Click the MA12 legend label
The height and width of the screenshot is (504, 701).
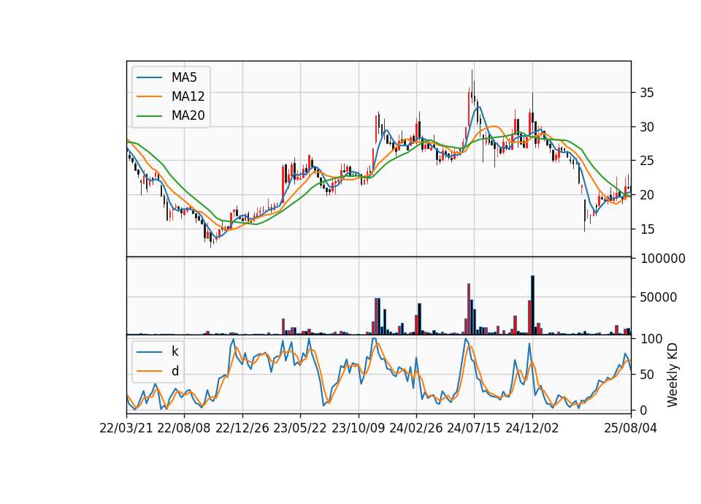click(x=188, y=96)
